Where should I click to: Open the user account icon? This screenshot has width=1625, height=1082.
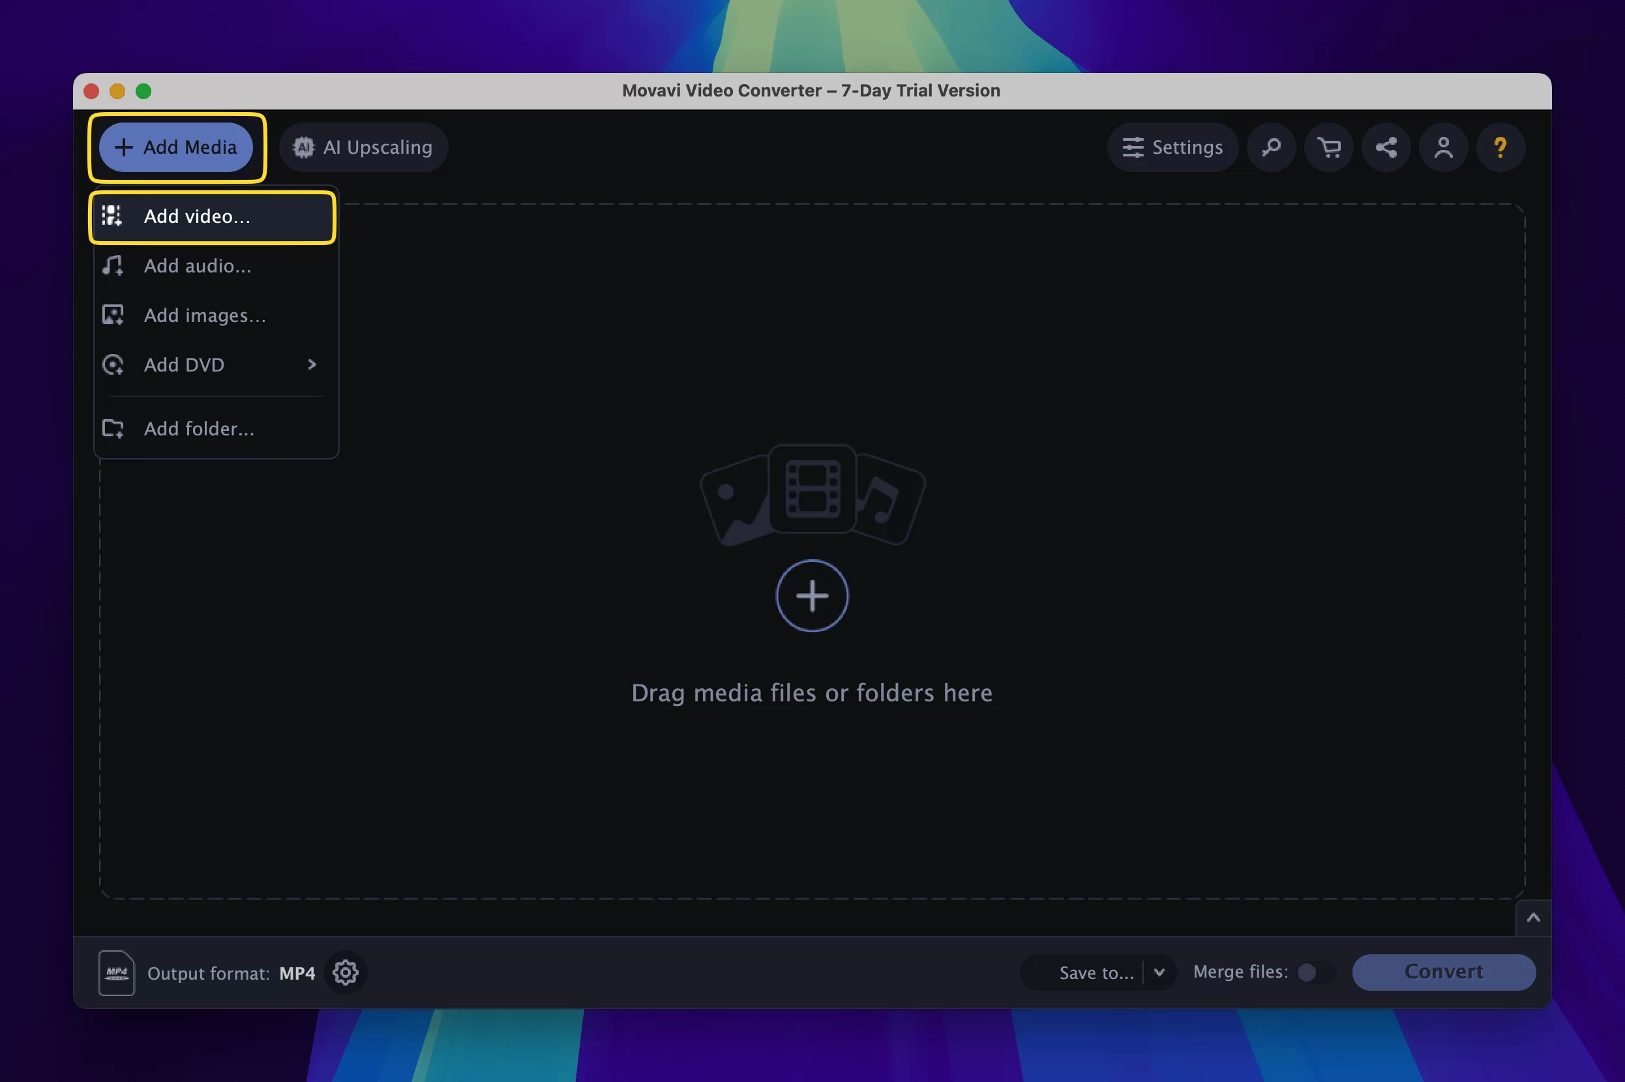coord(1443,147)
